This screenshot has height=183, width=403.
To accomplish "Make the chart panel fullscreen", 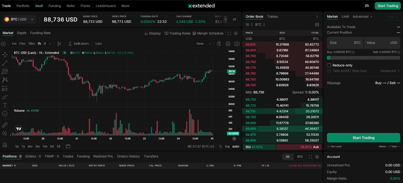I will click(229, 33).
